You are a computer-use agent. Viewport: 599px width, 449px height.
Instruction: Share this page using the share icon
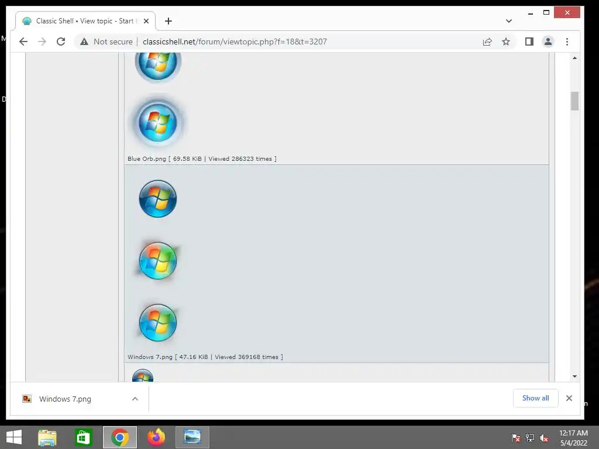coord(487,42)
